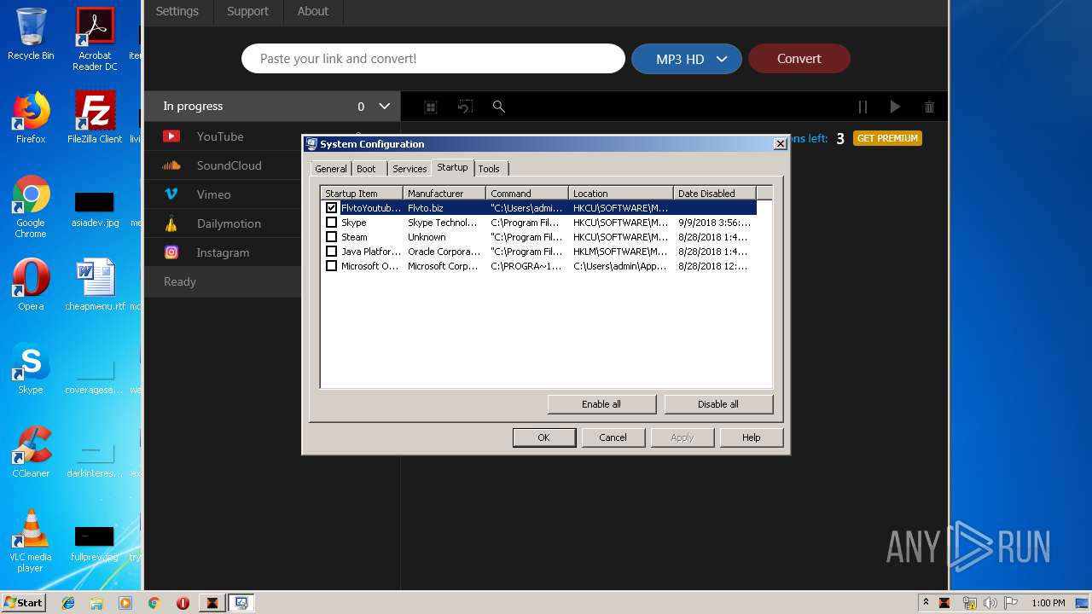
Task: Click the volume speaker tray icon
Action: 990,603
